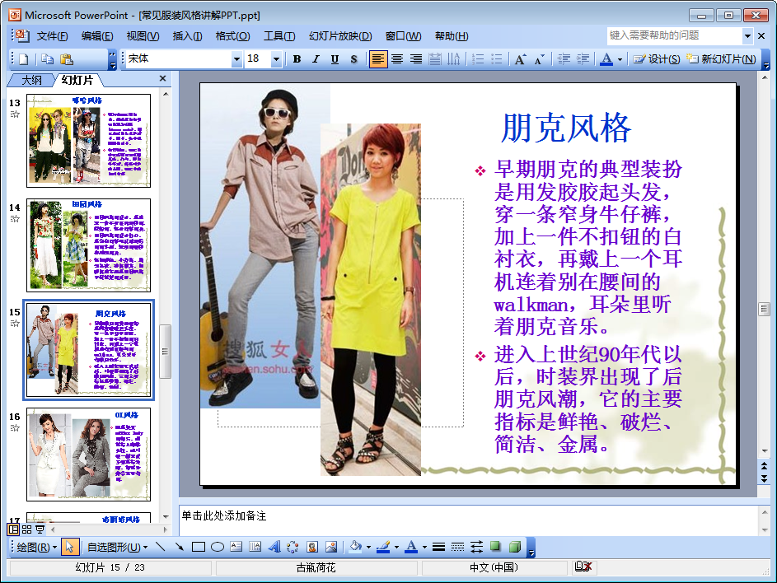Open font name dropdown 宋体

pyautogui.click(x=236, y=59)
